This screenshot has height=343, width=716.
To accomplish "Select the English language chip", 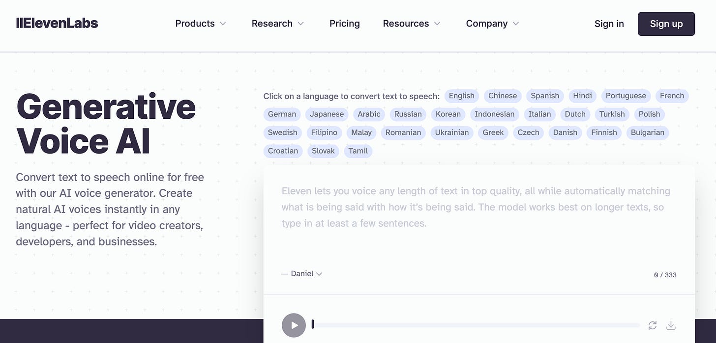I will (462, 96).
